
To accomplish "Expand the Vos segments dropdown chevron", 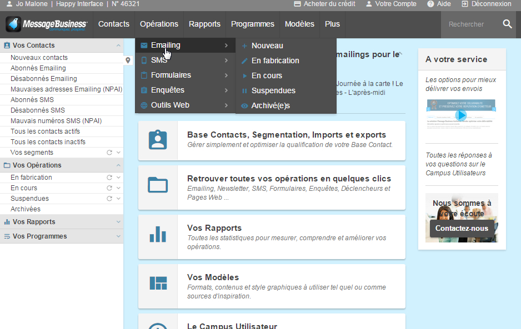I will click(x=118, y=153).
